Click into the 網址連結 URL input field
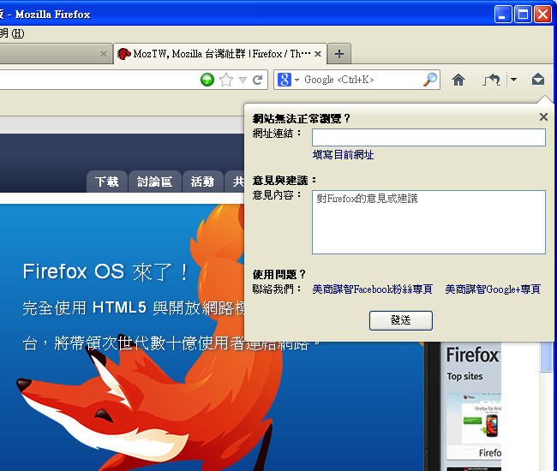Image resolution: width=557 pixels, height=471 pixels. click(428, 137)
